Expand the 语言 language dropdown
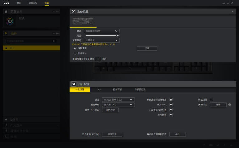Screen dimensions: 239x148 click(x=118, y=100)
